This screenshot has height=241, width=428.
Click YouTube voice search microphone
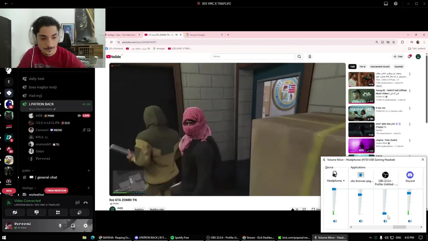[310, 57]
